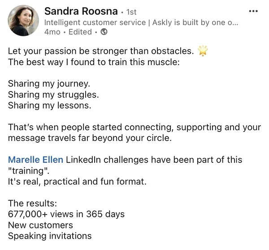Click the 'Speaking invitations' line
This screenshot has width=269, height=250.
[x=49, y=236]
